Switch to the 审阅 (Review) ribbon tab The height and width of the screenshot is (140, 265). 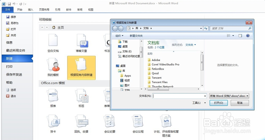(x=79, y=10)
